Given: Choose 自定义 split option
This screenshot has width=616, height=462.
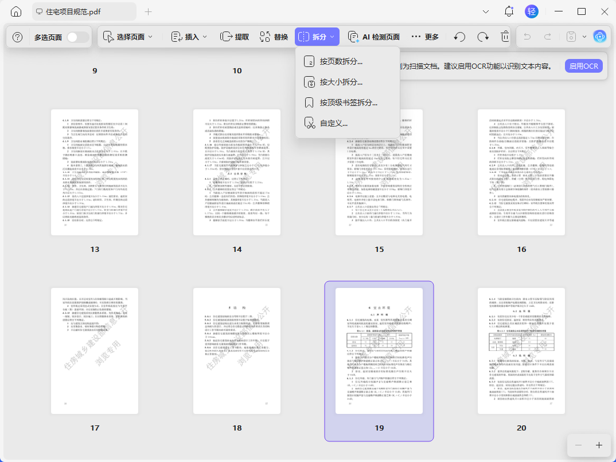Looking at the screenshot, I should click(x=347, y=123).
